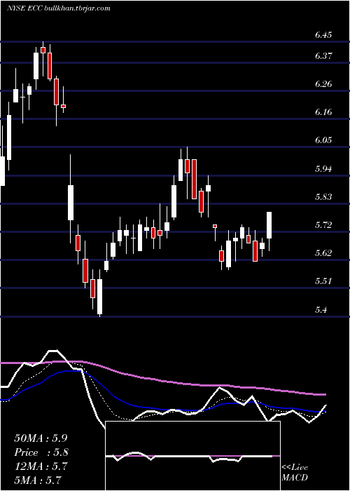Click the 5.94 price level label
Image resolution: width=350 pixels, height=491 pixels.
(x=323, y=169)
